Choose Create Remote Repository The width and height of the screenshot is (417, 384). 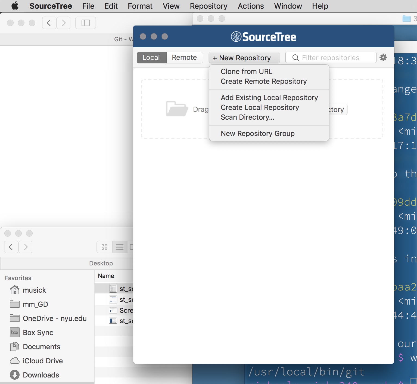(x=264, y=81)
